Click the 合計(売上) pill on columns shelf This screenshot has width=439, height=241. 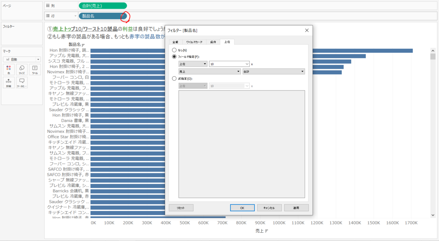click(x=103, y=5)
